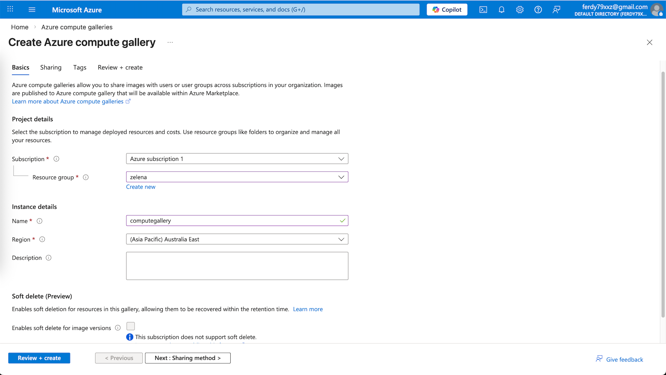Click the soft delete info icon
This screenshot has height=375, width=666.
point(118,328)
